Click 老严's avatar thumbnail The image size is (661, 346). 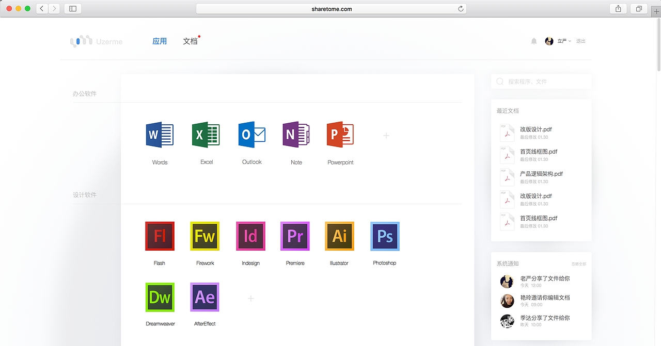[507, 282]
